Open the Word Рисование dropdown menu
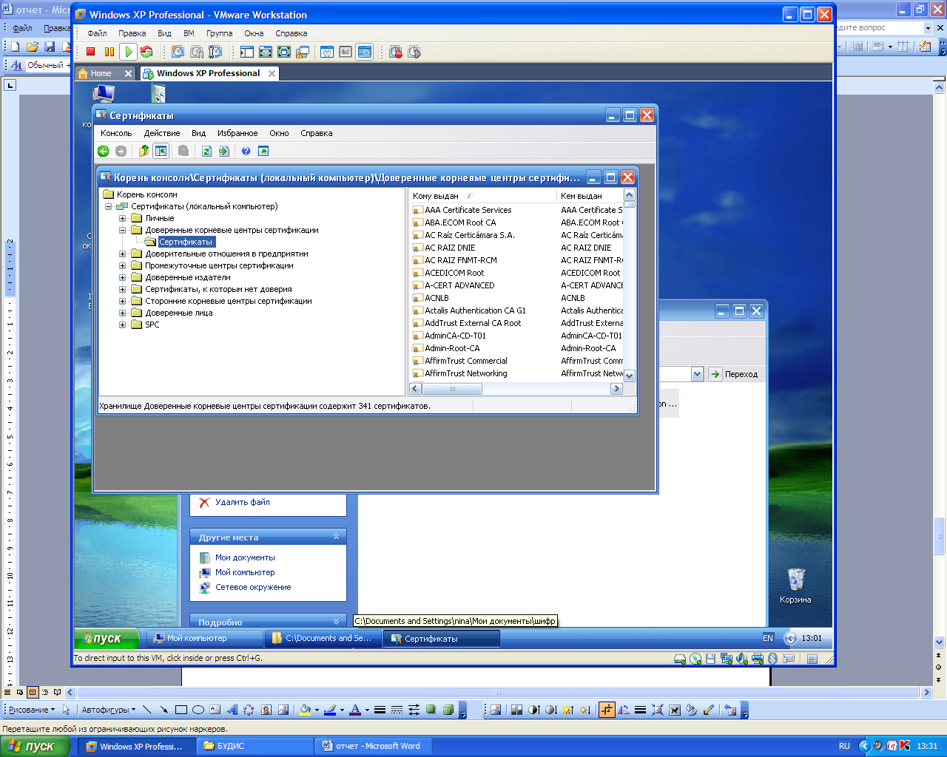The height and width of the screenshot is (757, 947). 32,710
